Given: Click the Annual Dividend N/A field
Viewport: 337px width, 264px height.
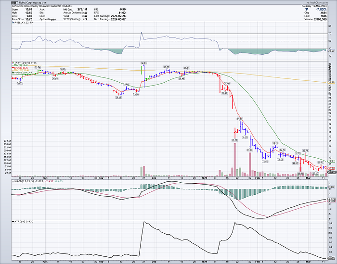Looking at the screenshot, I should point(75,13).
